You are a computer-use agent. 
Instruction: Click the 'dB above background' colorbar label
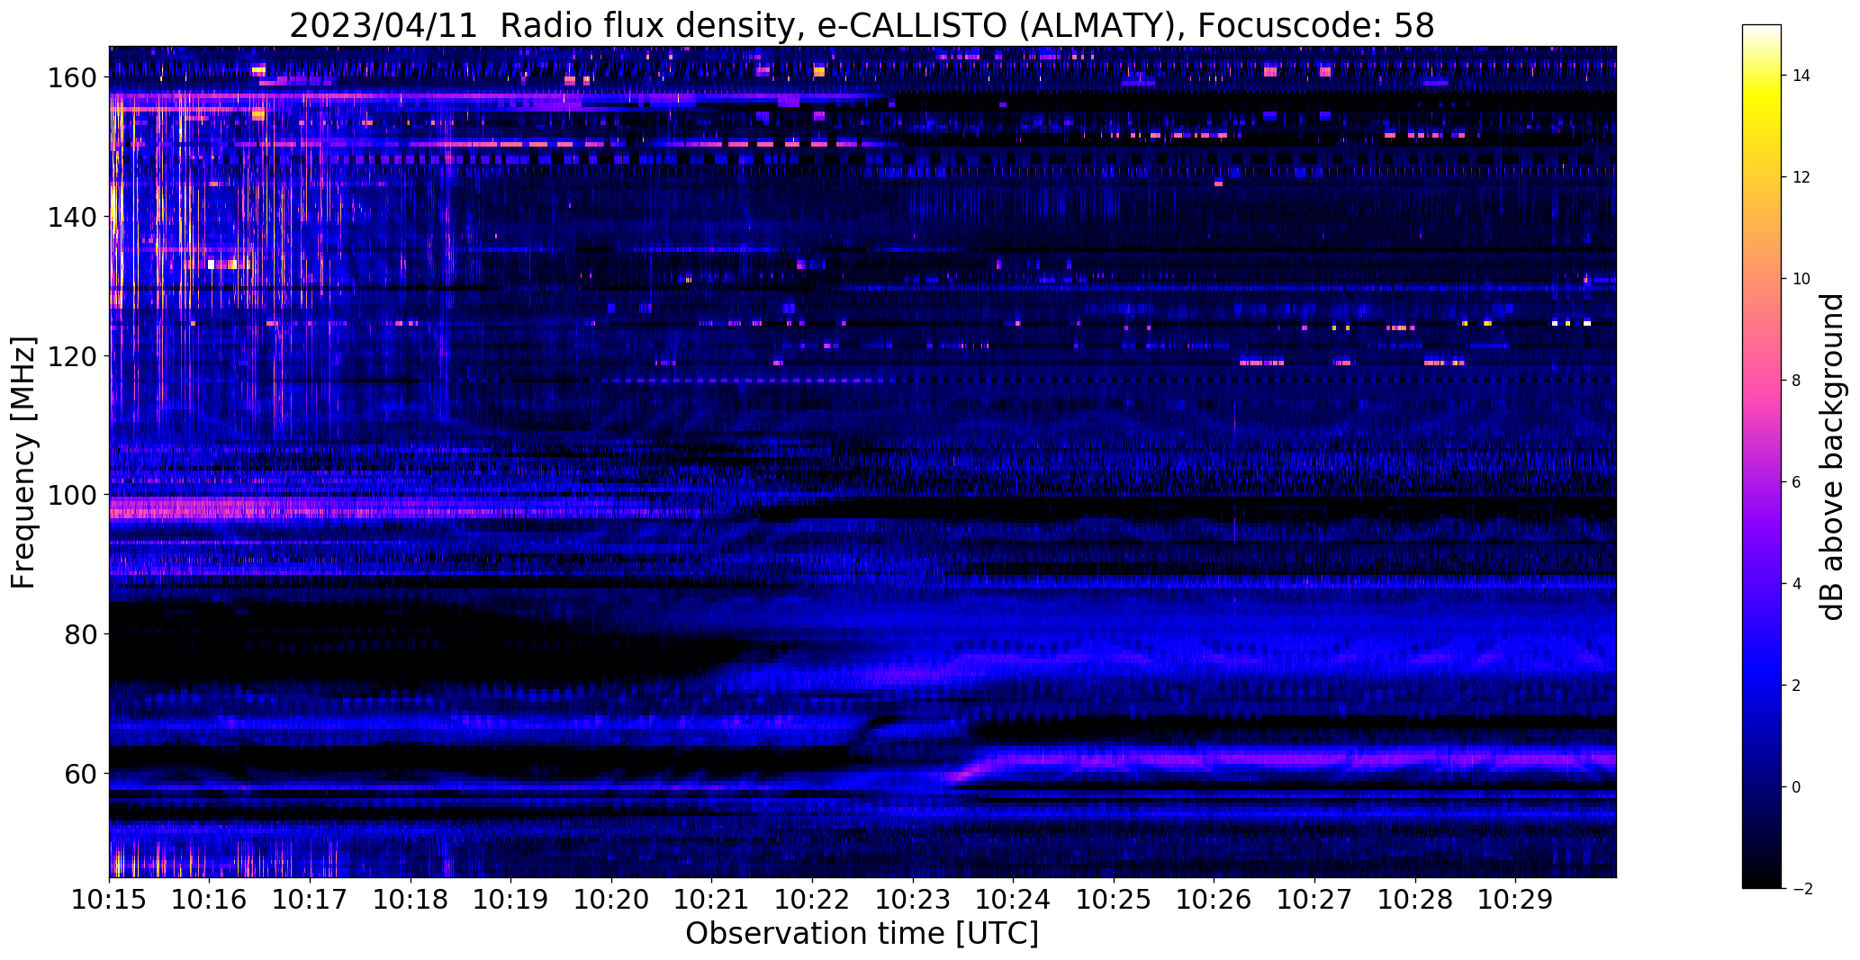tap(1831, 456)
